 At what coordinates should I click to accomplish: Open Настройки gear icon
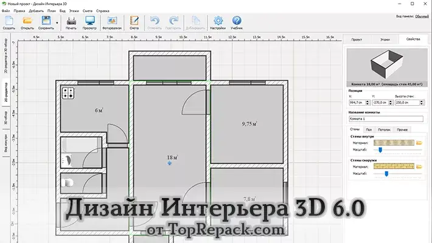click(218, 22)
